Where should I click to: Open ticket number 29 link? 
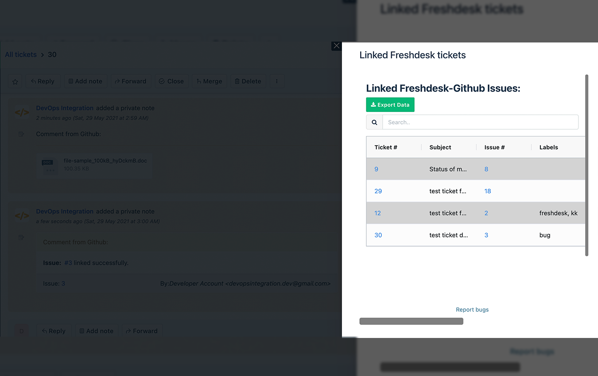pyautogui.click(x=378, y=191)
